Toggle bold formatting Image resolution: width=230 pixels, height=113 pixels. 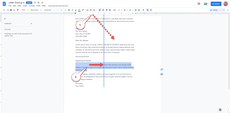tap(69, 10)
